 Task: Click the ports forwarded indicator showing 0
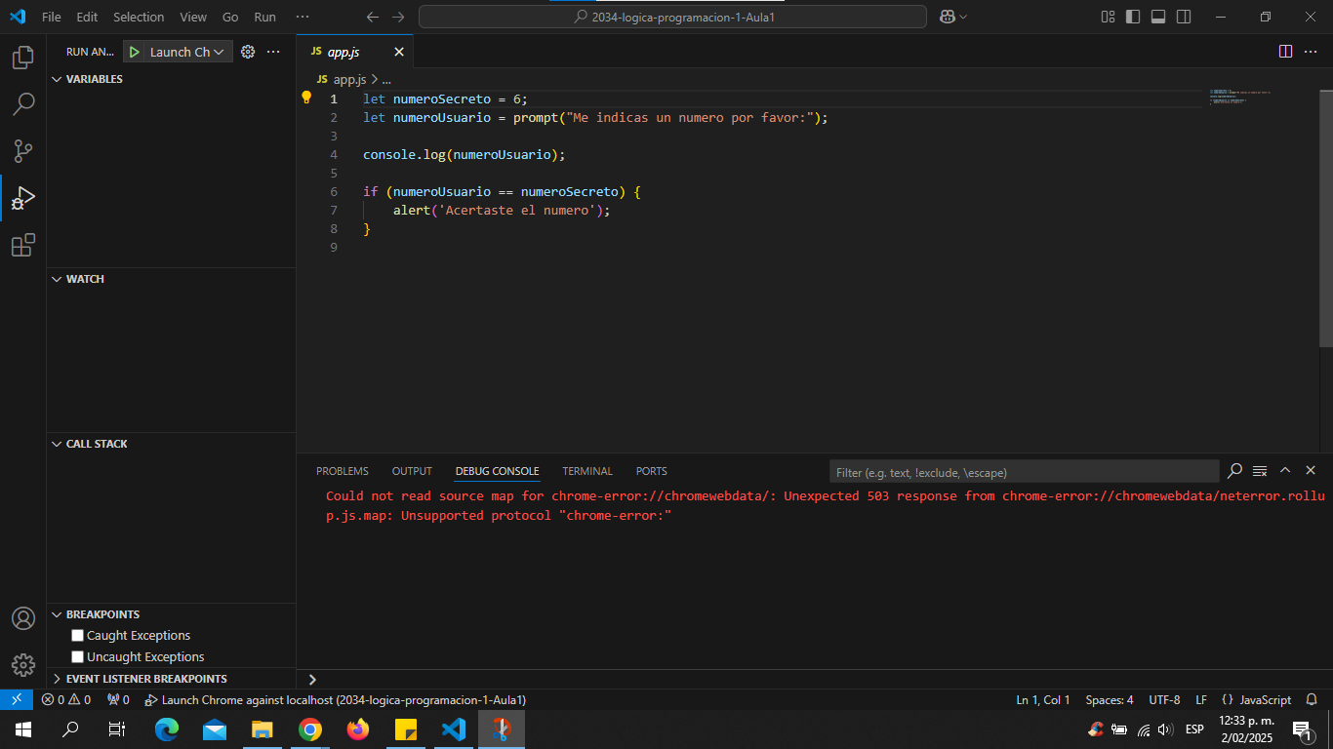click(x=118, y=699)
